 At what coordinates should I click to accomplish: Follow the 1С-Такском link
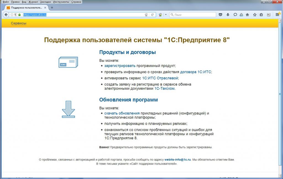pyautogui.click(x=164, y=89)
